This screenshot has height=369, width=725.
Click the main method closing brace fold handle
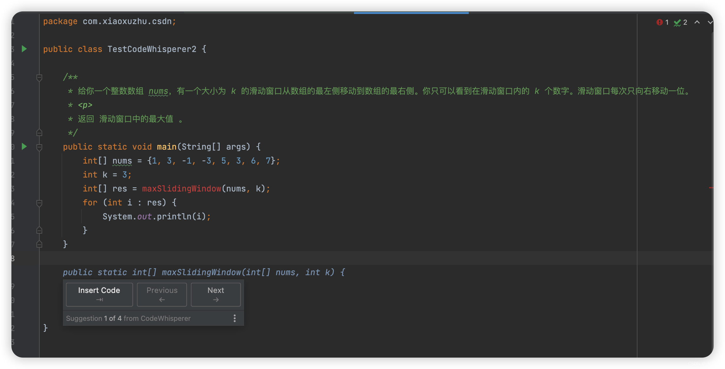tap(39, 244)
